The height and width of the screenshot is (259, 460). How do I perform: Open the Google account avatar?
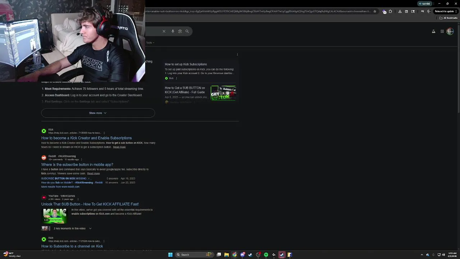tap(450, 31)
